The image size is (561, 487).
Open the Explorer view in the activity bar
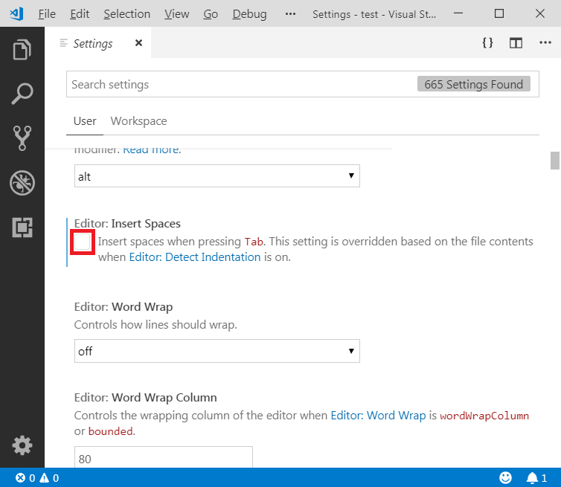[22, 49]
